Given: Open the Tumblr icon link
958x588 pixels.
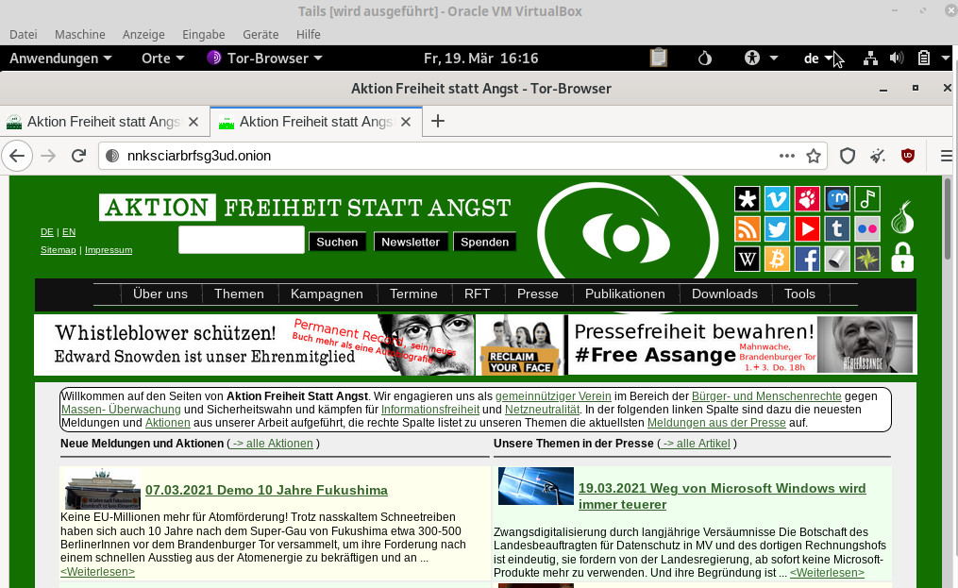Looking at the screenshot, I should [x=837, y=229].
